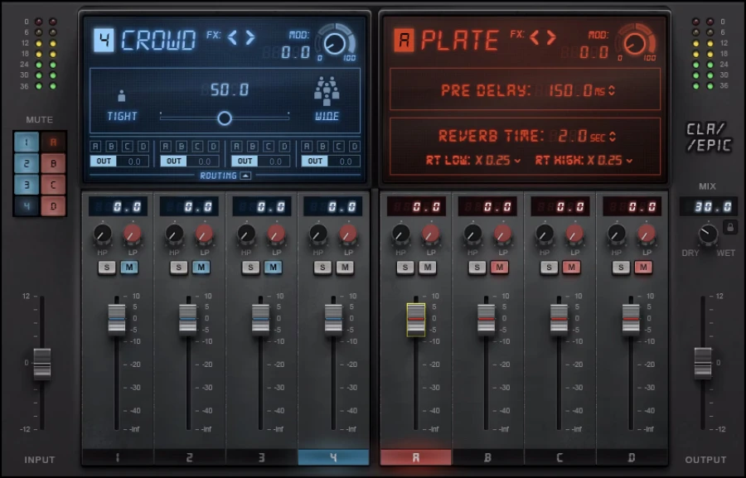The height and width of the screenshot is (478, 746).
Task: Select channel tab 1 at the bottom
Action: [118, 457]
